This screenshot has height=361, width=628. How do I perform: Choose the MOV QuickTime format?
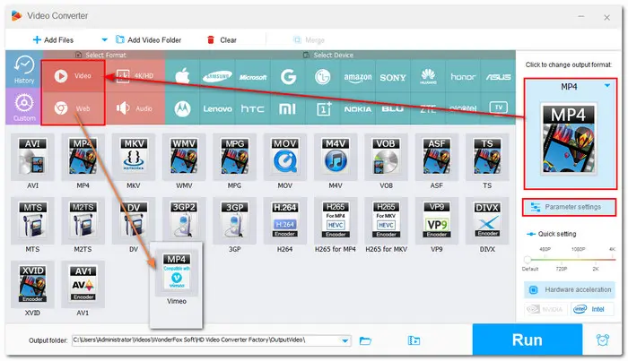[x=284, y=157]
